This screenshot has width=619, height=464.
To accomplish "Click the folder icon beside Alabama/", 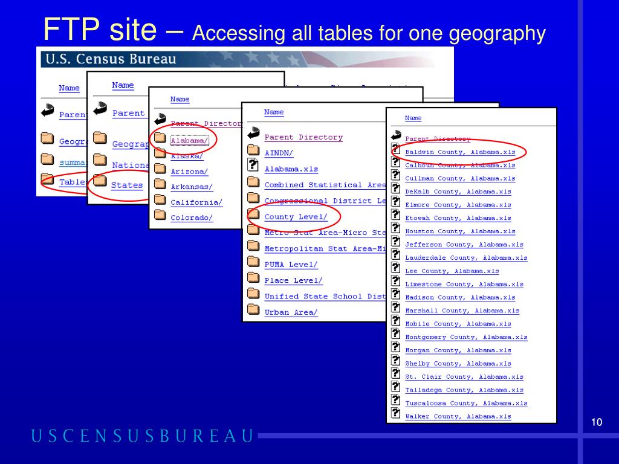I will (160, 137).
